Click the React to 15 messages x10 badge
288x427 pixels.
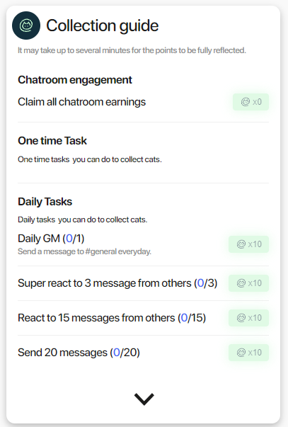coord(248,318)
